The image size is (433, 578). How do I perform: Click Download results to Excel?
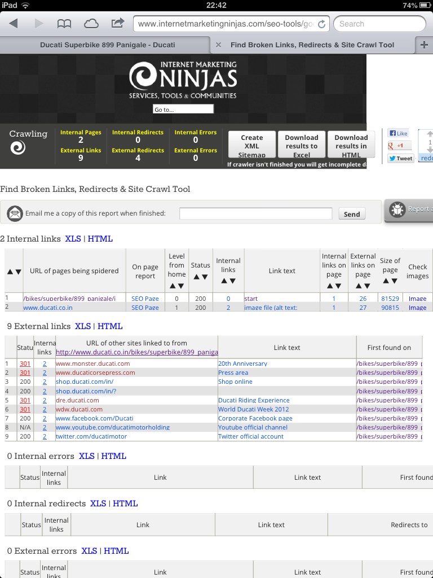[x=302, y=146]
